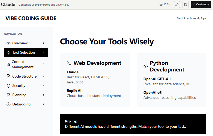Viewport: 213px width, 136px height.
Task: Open the Debugging navigation item
Action: [26, 104]
